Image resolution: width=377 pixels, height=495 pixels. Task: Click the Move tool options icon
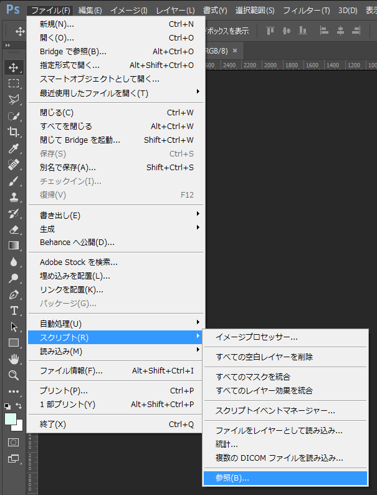click(x=20, y=31)
